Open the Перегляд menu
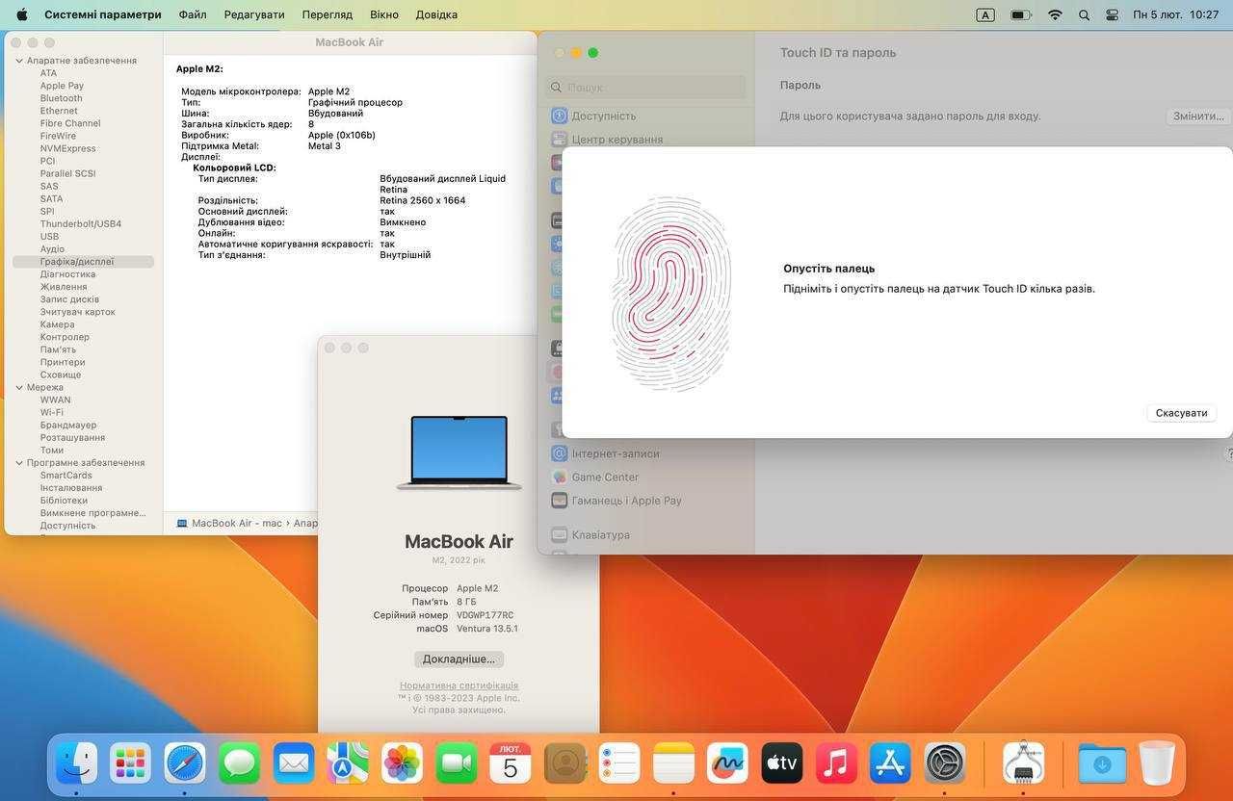This screenshot has width=1233, height=801. click(328, 14)
